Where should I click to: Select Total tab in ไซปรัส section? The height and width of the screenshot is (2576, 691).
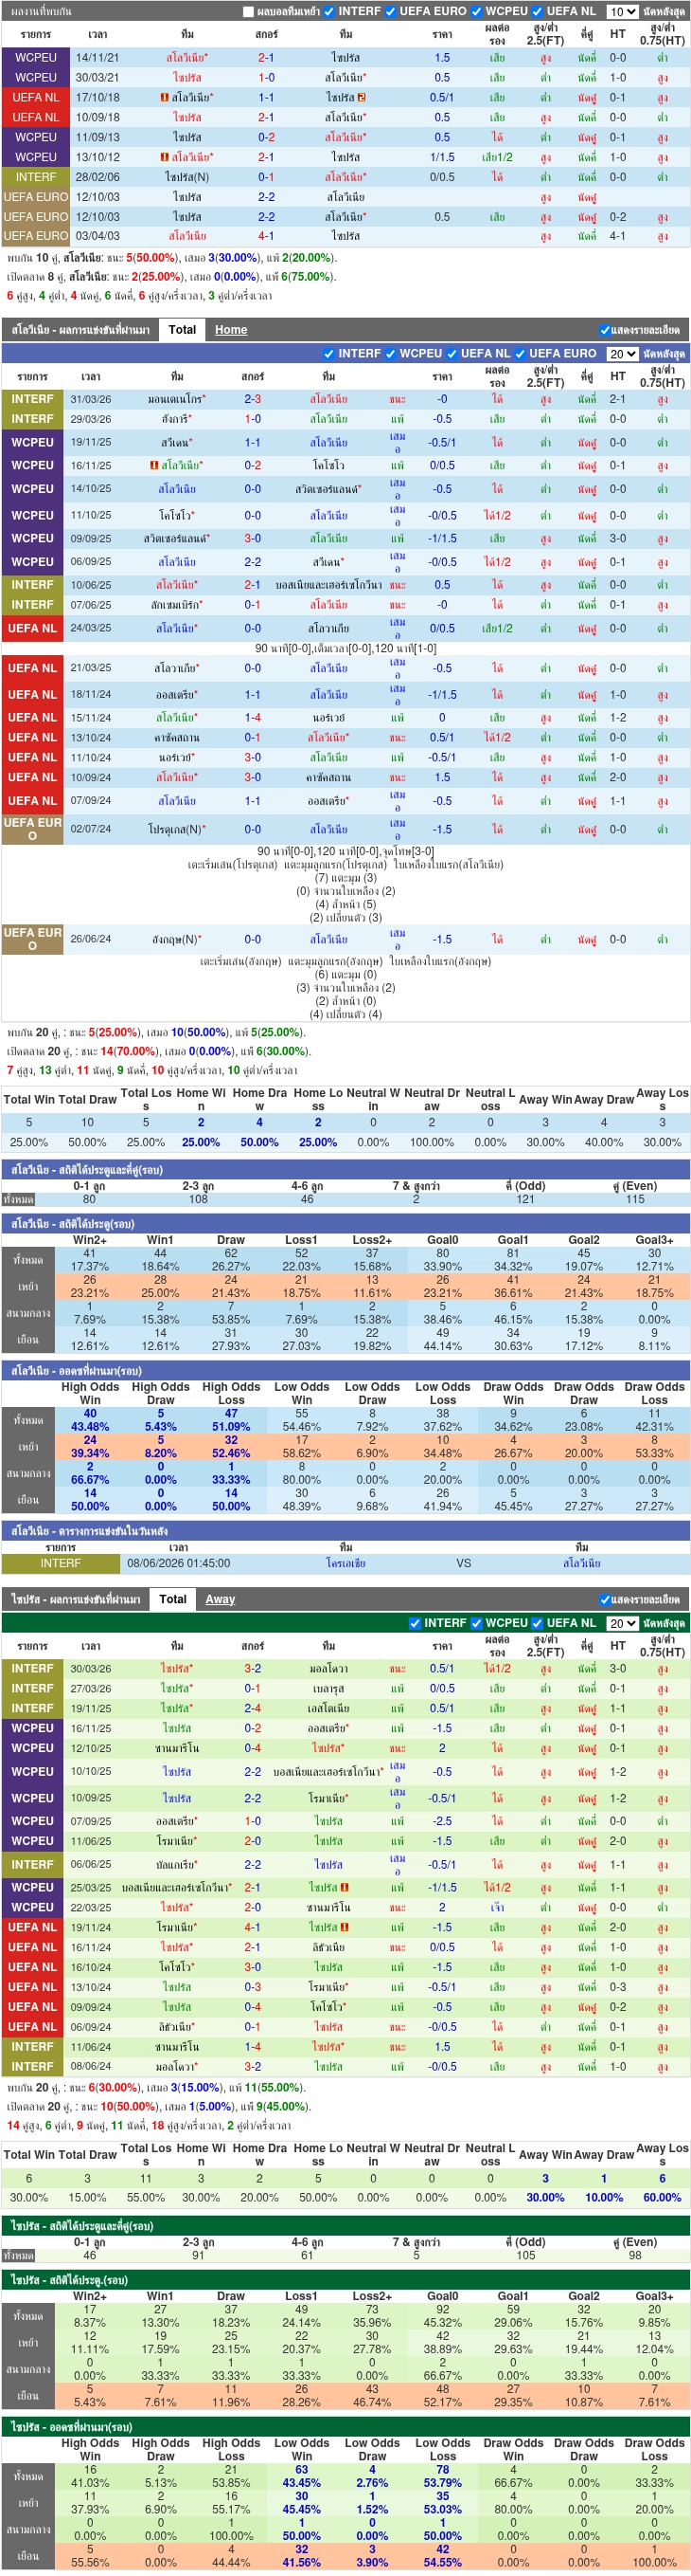(172, 1600)
